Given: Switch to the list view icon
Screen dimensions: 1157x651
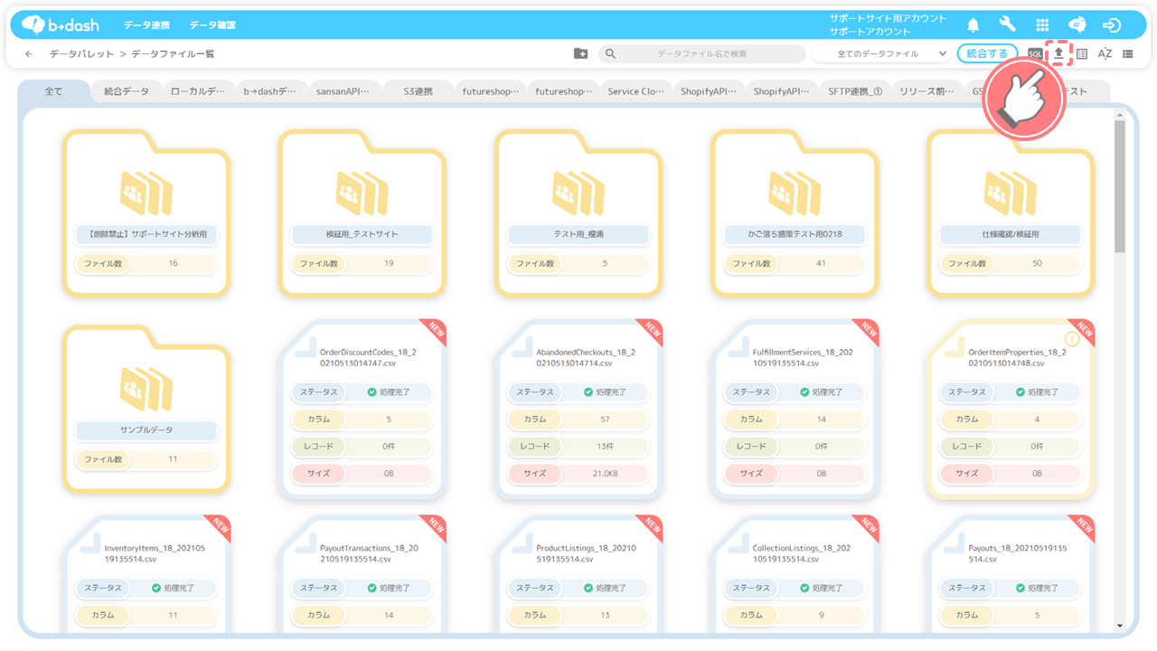Looking at the screenshot, I should coord(1128,54).
